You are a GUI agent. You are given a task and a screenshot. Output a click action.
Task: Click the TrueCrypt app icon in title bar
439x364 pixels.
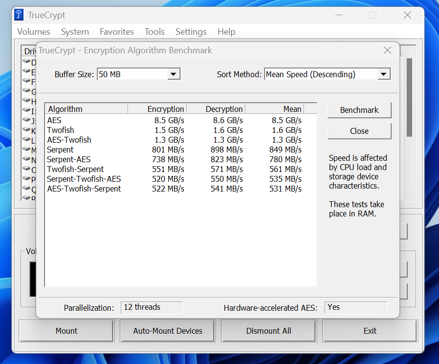[x=19, y=15]
